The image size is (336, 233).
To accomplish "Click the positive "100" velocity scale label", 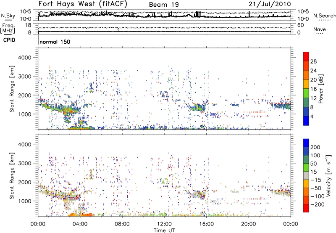I will tap(315, 155).
